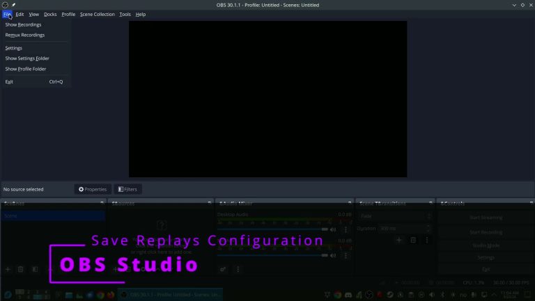Choose Exit Ctrl+Q in File menu
Viewport: 535px width, 301px height.
36,82
